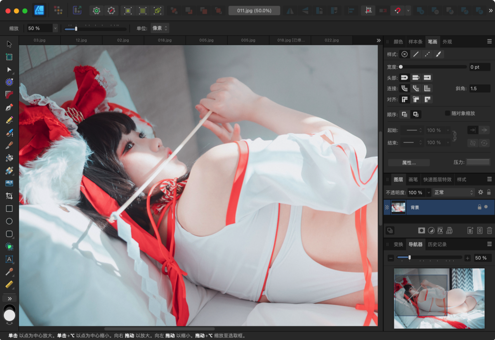Switch to the Designer persona icon
The image size is (495, 340).
39,10
